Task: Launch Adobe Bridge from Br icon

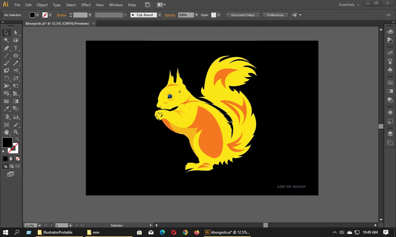Action: click(x=148, y=5)
